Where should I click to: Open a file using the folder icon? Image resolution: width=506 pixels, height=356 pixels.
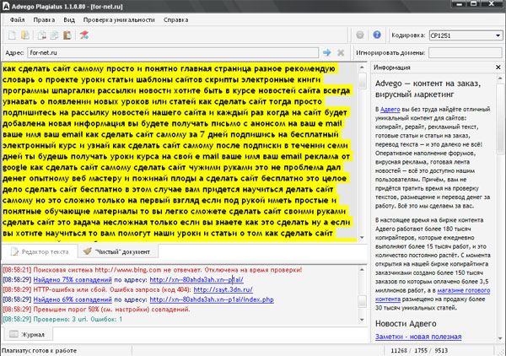coord(24,35)
